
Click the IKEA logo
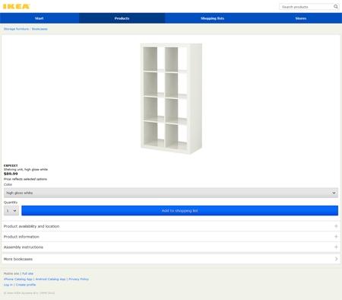pyautogui.click(x=17, y=7)
